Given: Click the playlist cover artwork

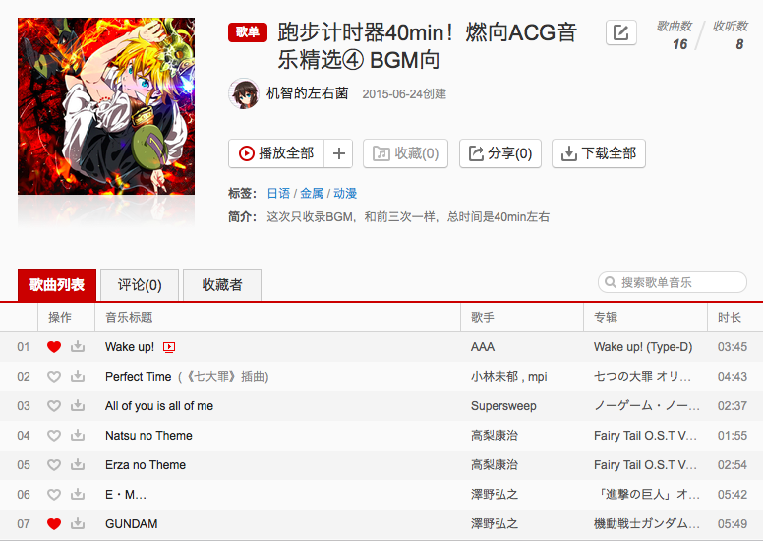Looking at the screenshot, I should point(106,106).
